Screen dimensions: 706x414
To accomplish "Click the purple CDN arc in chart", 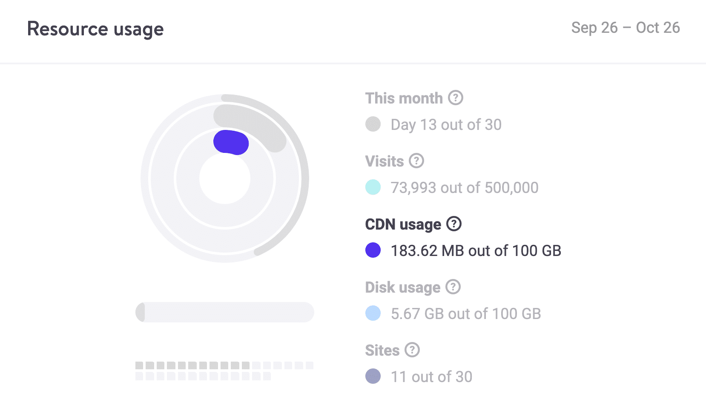I will point(231,142).
